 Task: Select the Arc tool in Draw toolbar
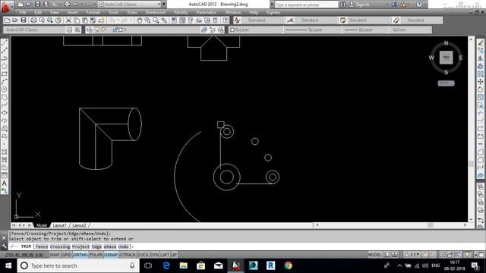click(x=5, y=82)
